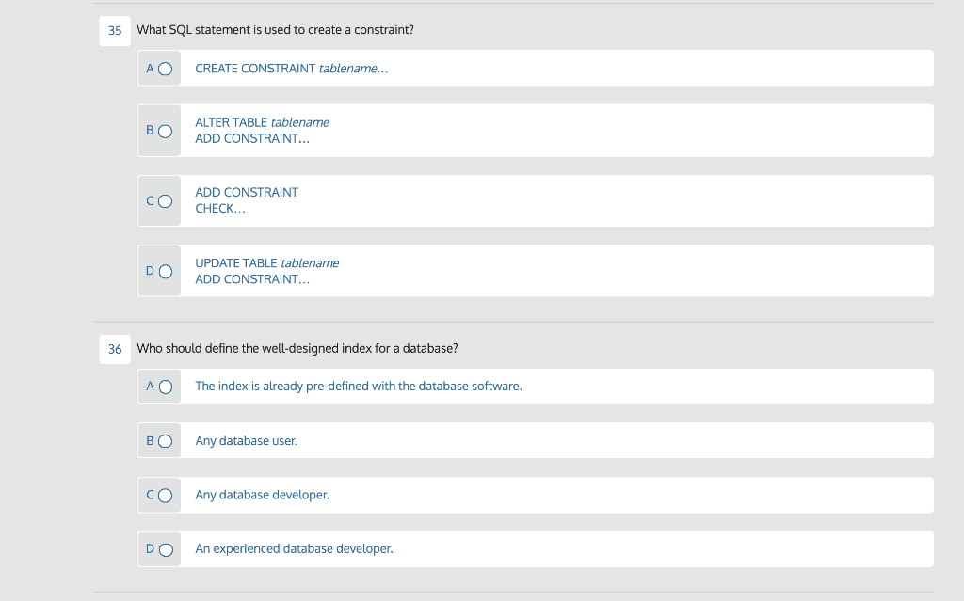Click the Any database developer answer
964x601 pixels.
coord(262,494)
